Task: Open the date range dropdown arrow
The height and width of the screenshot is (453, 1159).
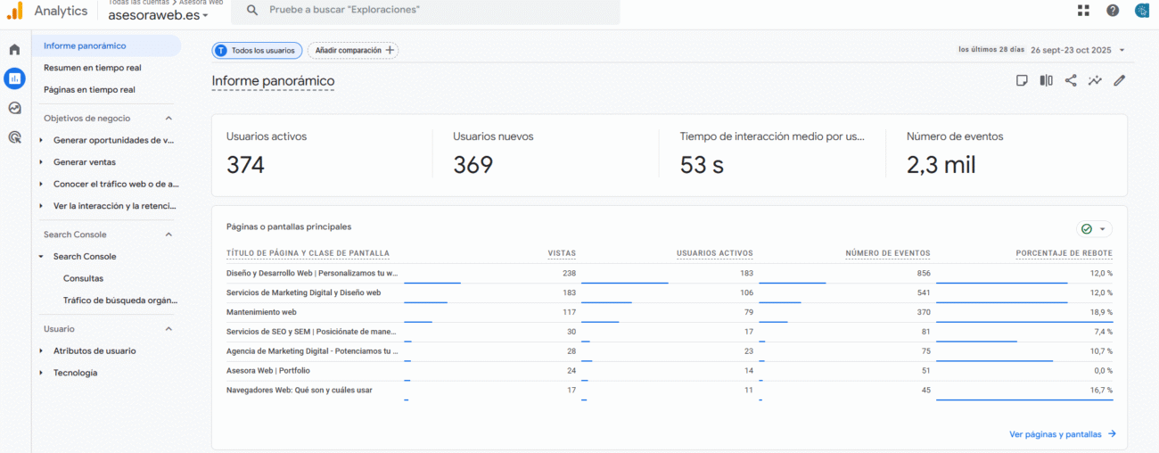Action: (1122, 51)
